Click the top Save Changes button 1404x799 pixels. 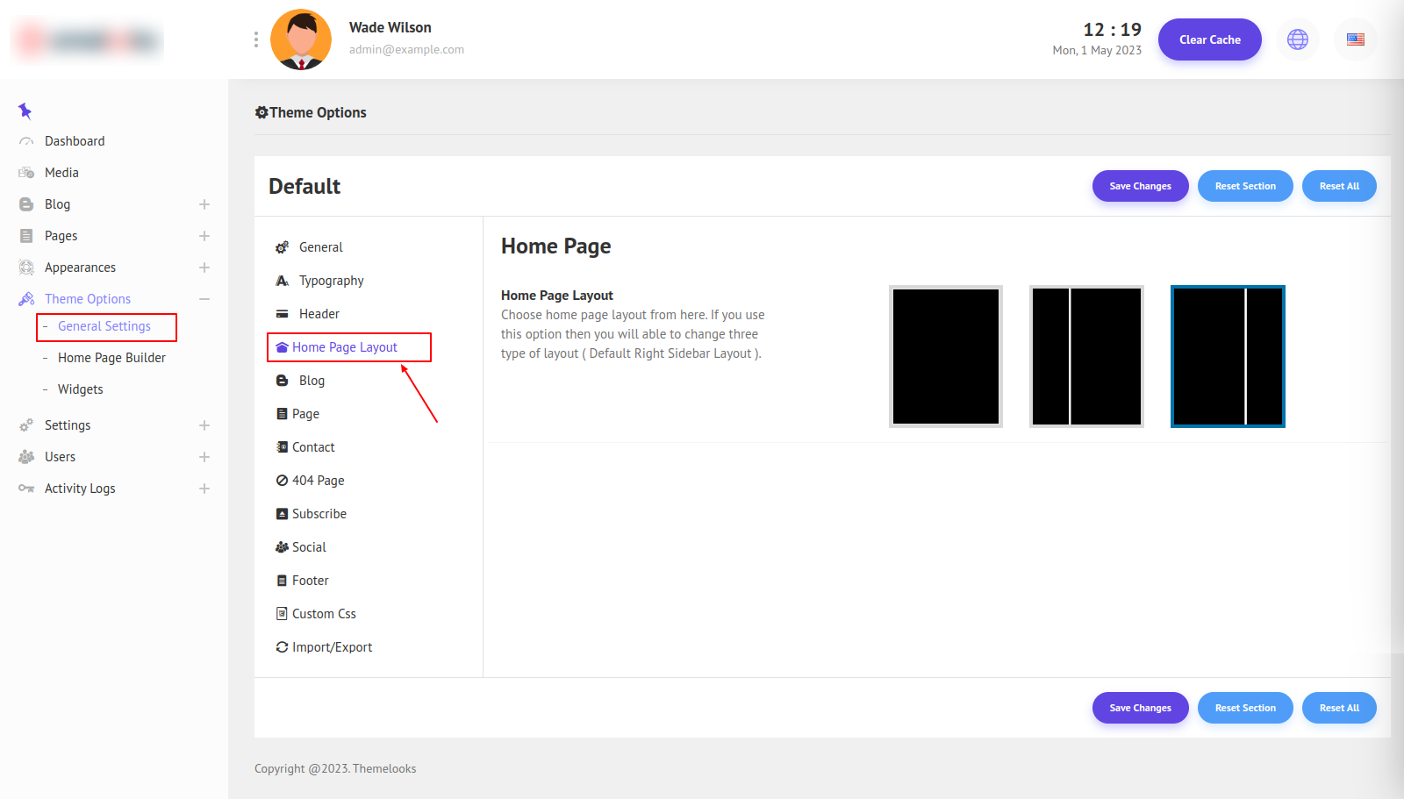click(x=1140, y=186)
